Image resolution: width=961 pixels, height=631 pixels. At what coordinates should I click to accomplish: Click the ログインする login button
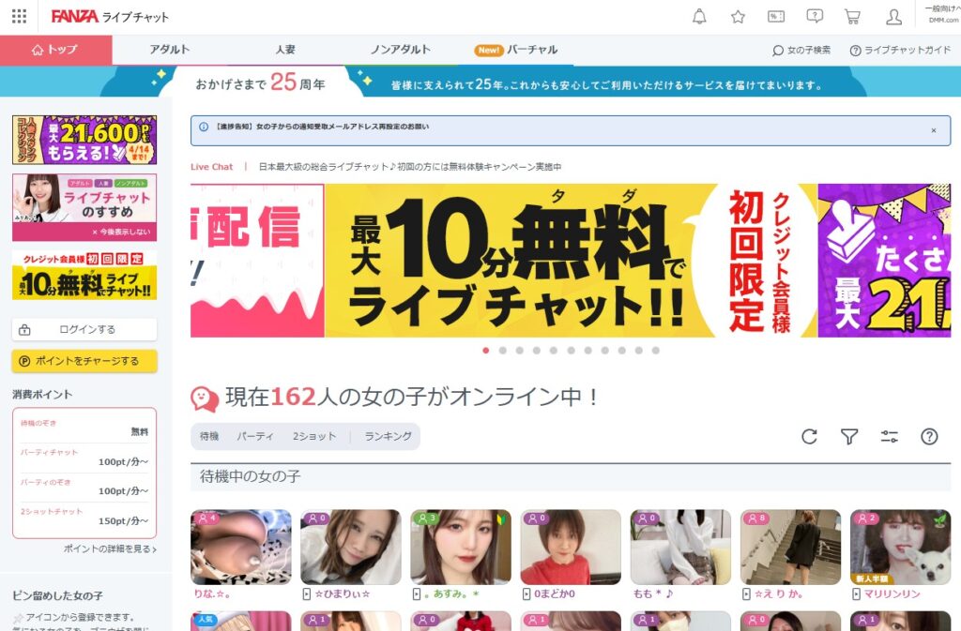pos(84,330)
